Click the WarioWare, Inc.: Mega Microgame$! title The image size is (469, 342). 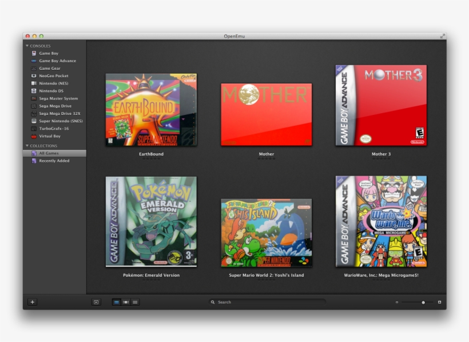pyautogui.click(x=381, y=275)
